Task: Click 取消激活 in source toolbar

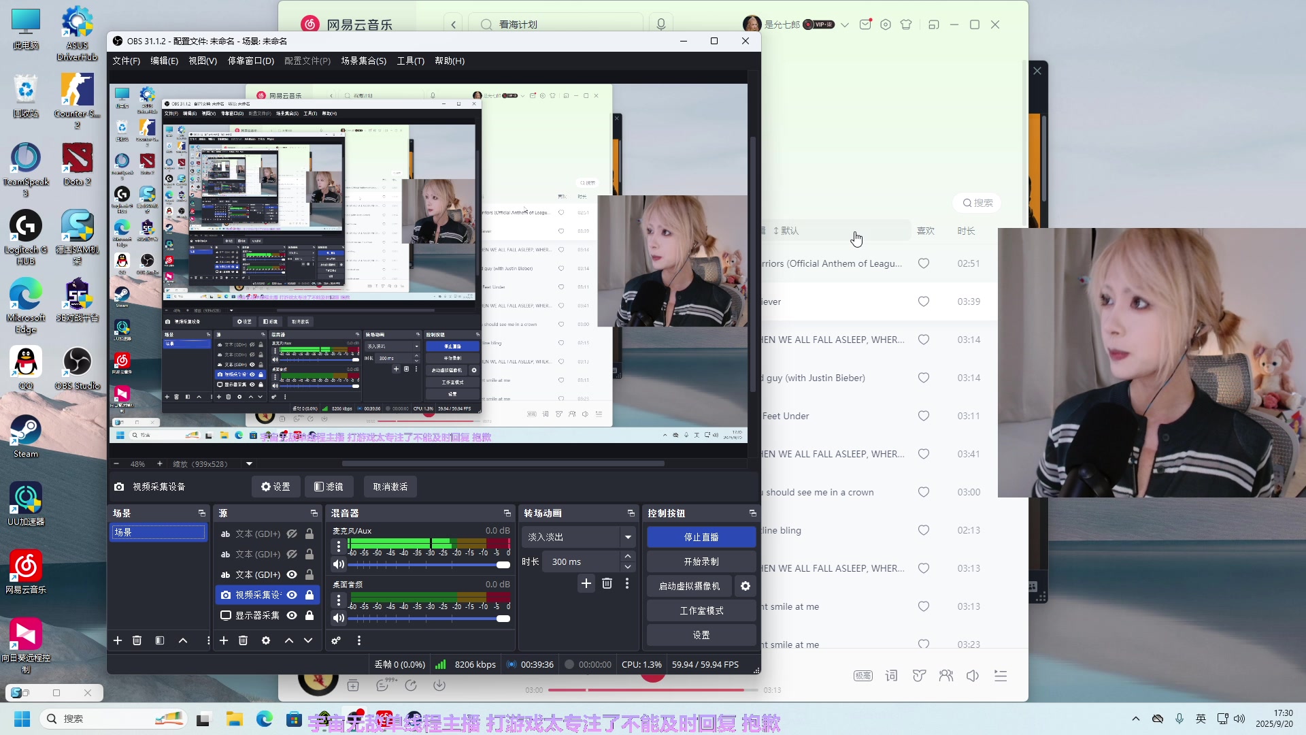Action: [x=390, y=487]
